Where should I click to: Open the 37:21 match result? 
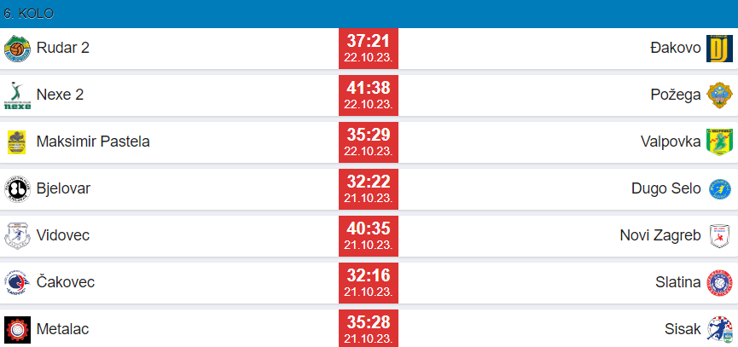[x=369, y=49]
